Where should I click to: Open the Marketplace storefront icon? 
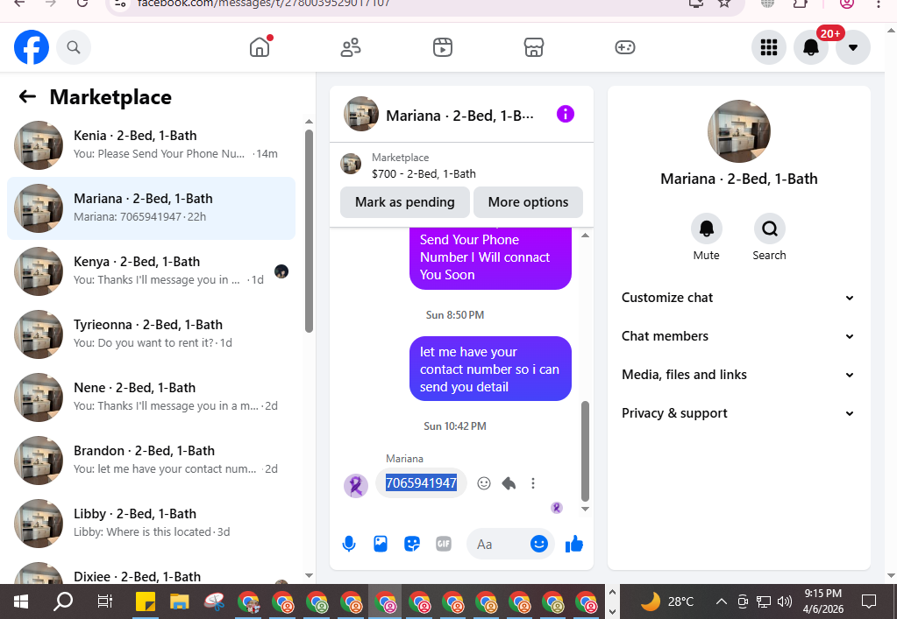click(x=534, y=46)
